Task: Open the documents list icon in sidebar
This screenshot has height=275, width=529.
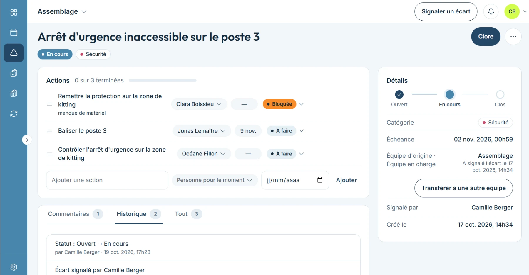Action: pyautogui.click(x=14, y=93)
